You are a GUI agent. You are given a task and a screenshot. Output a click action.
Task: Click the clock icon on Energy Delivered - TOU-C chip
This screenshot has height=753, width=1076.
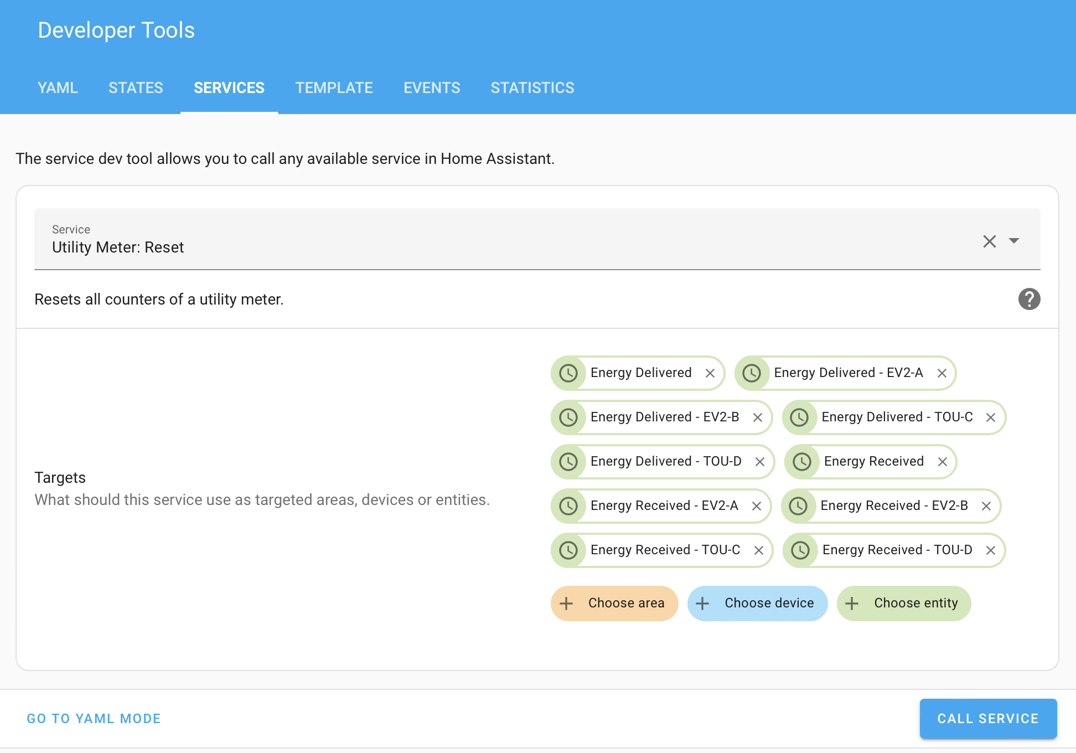[799, 417]
